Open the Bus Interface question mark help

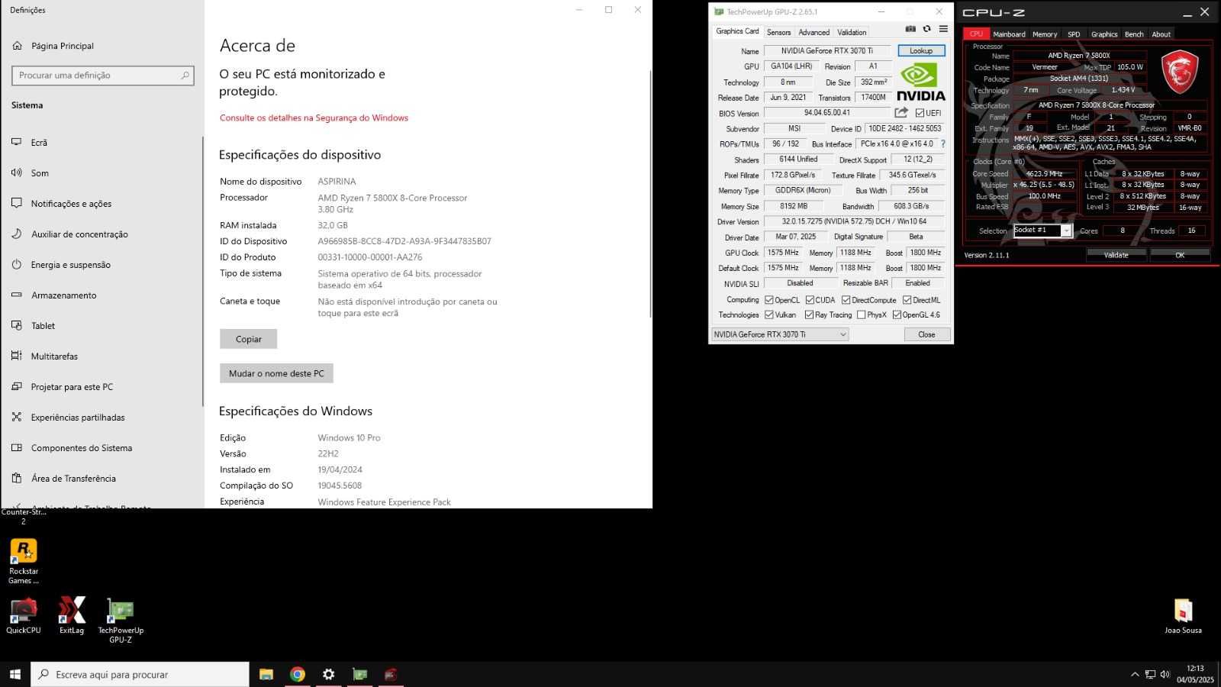tap(943, 144)
